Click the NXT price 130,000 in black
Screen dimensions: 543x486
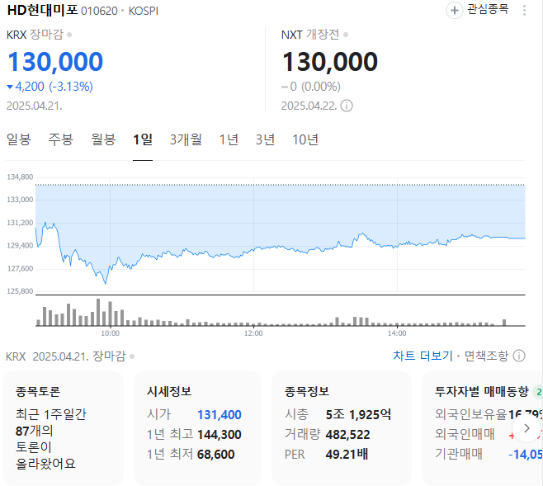click(x=330, y=62)
